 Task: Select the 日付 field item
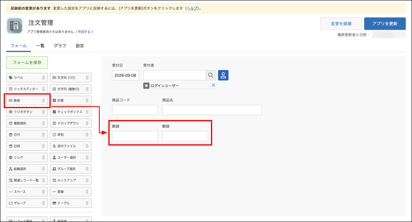pos(27,134)
